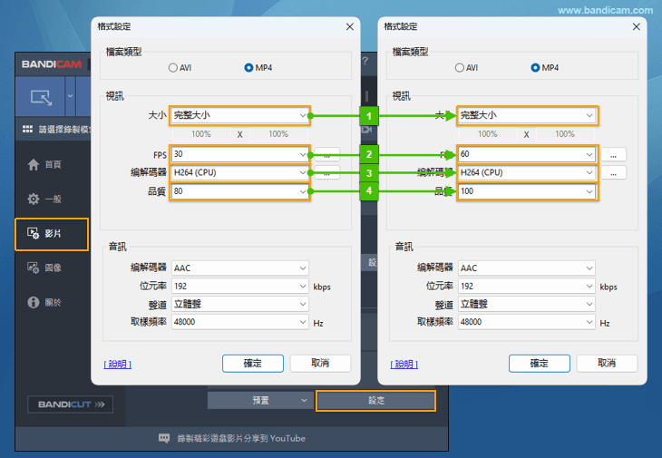Open the stereo channel dropdown in left dialog
The image size is (662, 458).
coord(239,304)
